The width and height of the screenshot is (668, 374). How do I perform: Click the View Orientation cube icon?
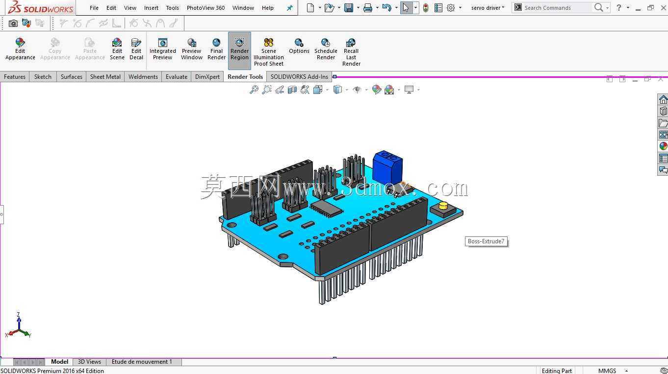pyautogui.click(x=318, y=90)
